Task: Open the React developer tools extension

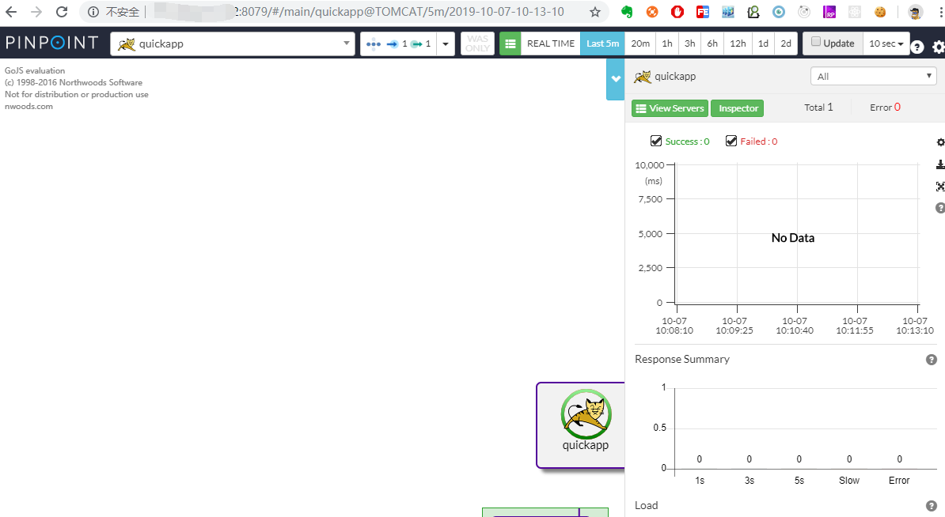Action: click(855, 11)
